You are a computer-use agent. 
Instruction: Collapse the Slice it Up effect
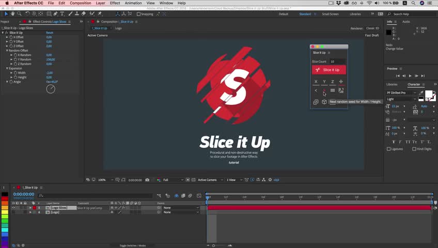tap(3, 33)
